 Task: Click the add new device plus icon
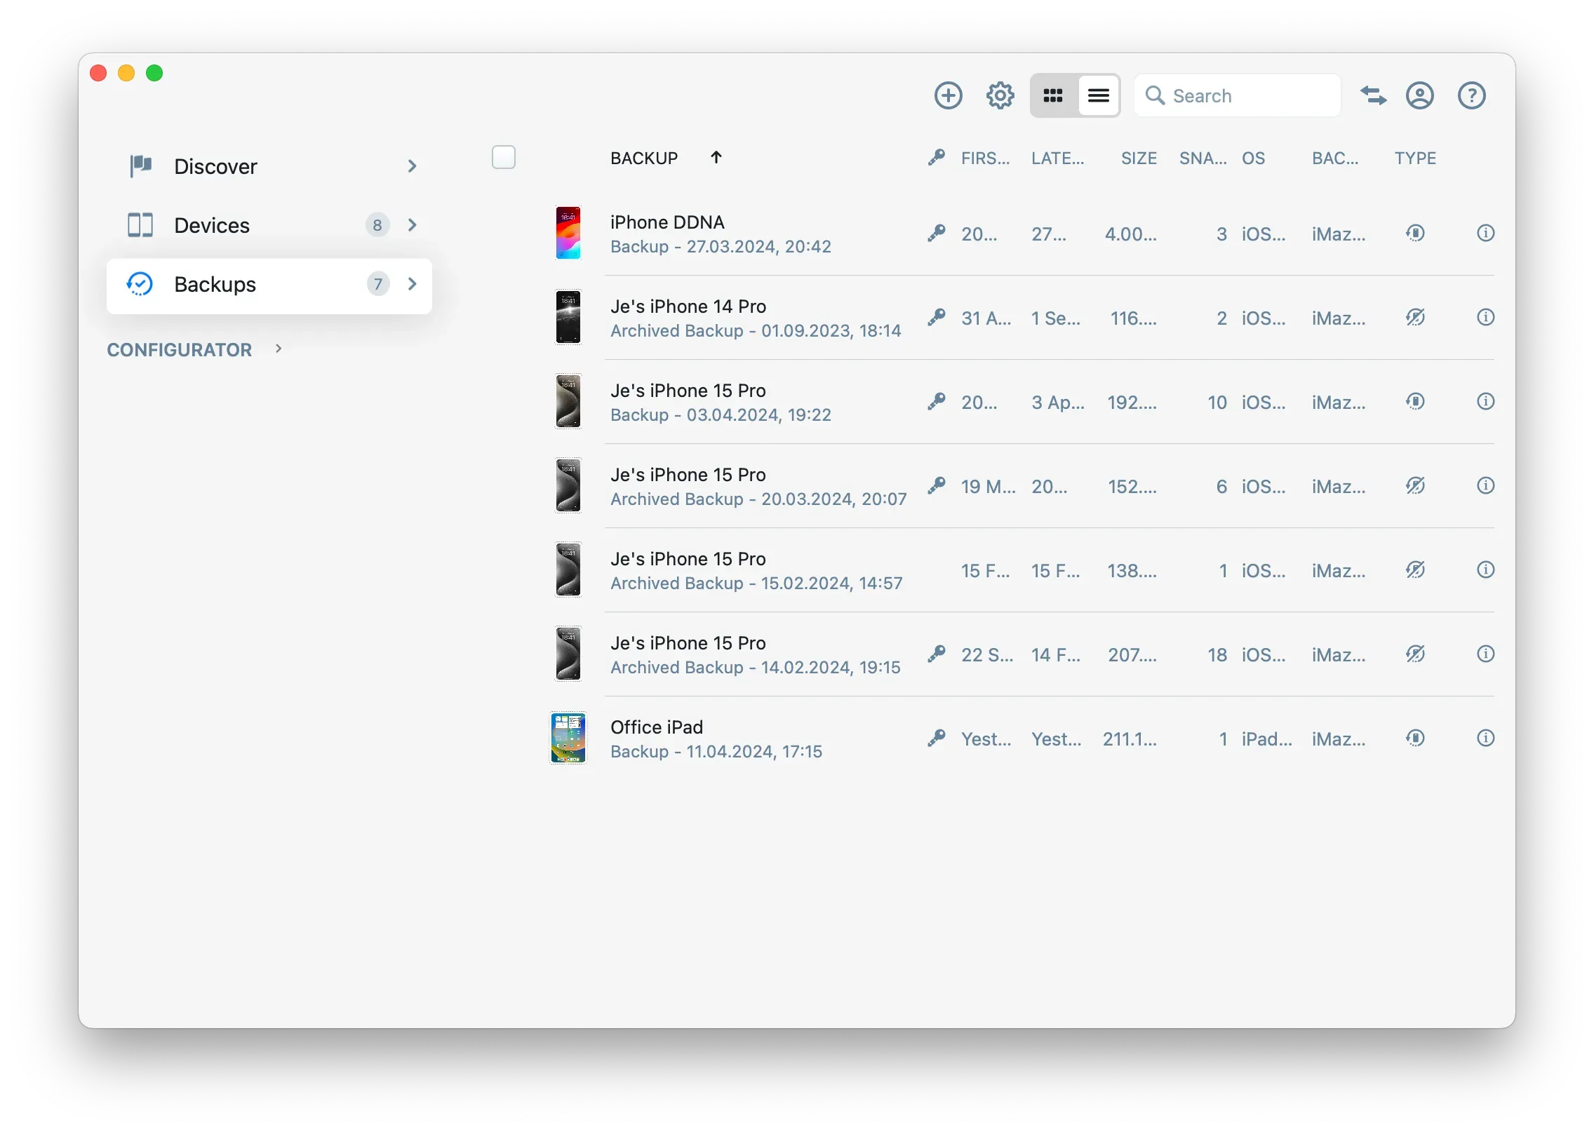pos(947,95)
